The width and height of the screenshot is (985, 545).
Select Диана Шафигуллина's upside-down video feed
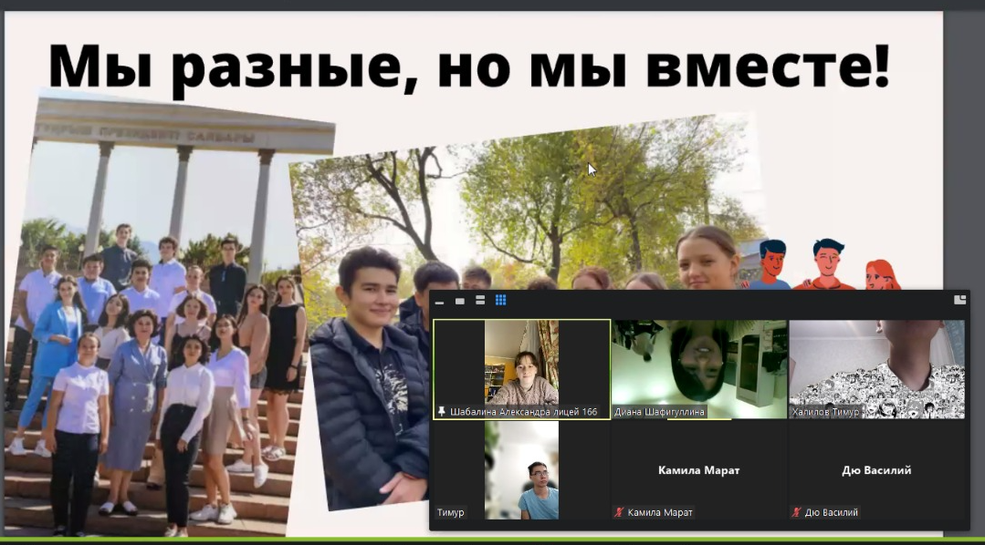point(698,361)
